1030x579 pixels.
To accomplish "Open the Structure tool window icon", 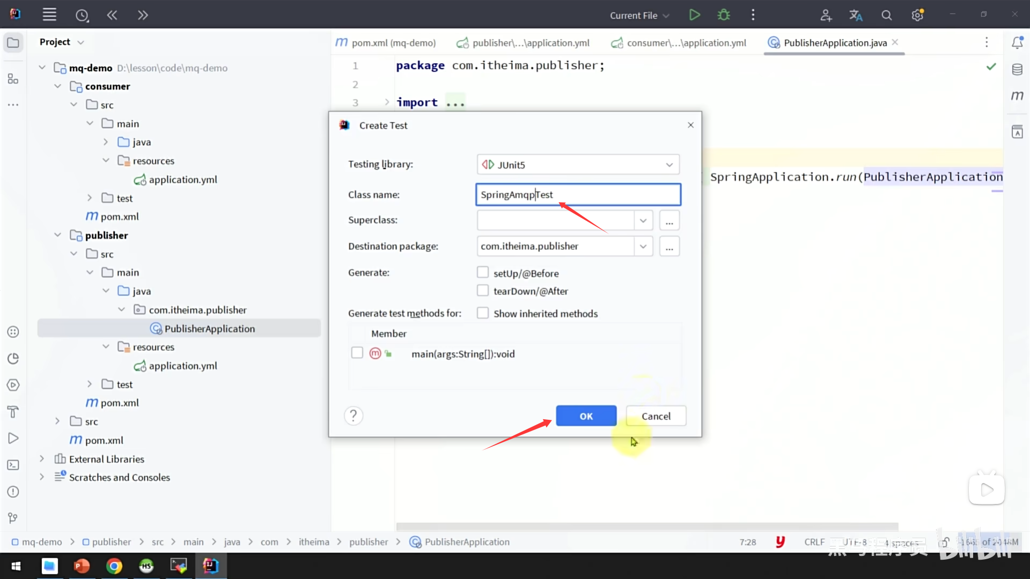I will pos(13,79).
